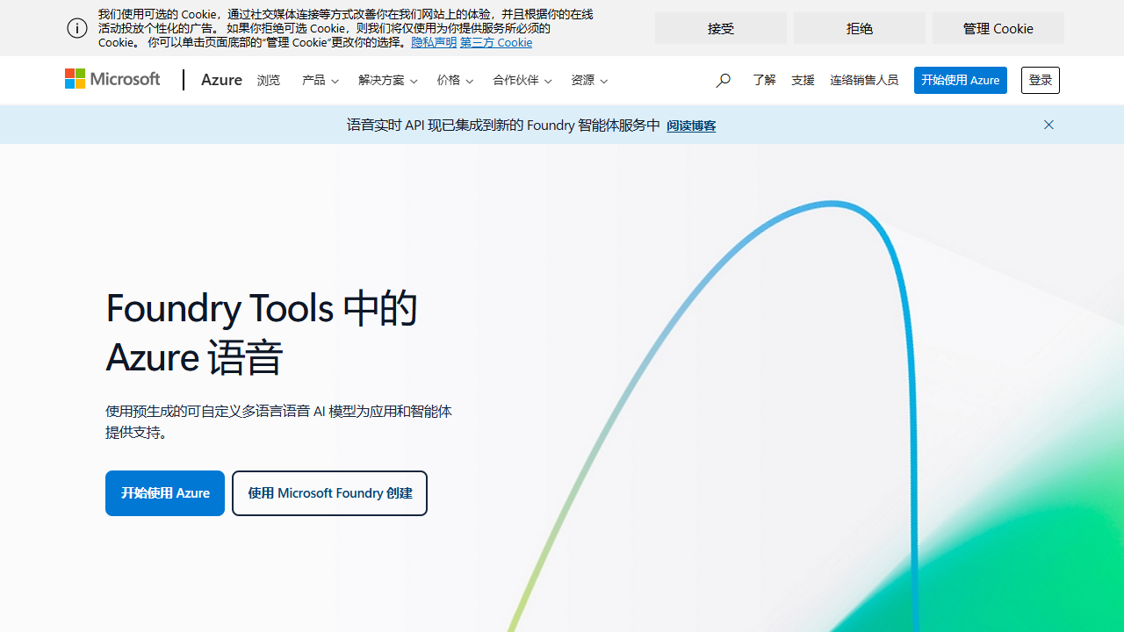Image resolution: width=1124 pixels, height=632 pixels.
Task: Click the 登录 sign-in button
Action: click(x=1041, y=80)
